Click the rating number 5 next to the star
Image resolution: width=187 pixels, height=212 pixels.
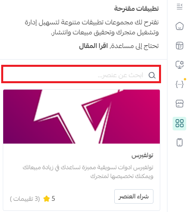(53, 199)
